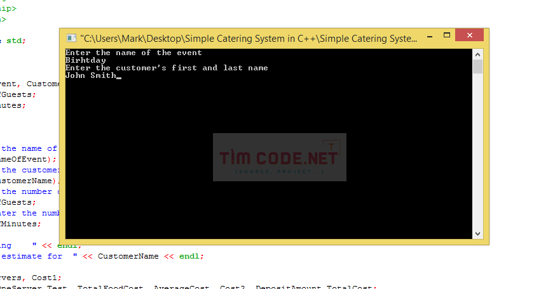Image resolution: width=534 pixels, height=289 pixels.
Task: Maximize the Simple Catering System console window
Action: (447, 35)
